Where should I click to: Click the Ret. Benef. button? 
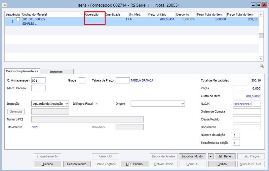pos(225,156)
